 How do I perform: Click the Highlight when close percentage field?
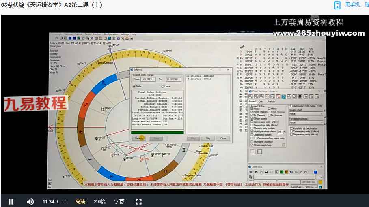280,132
